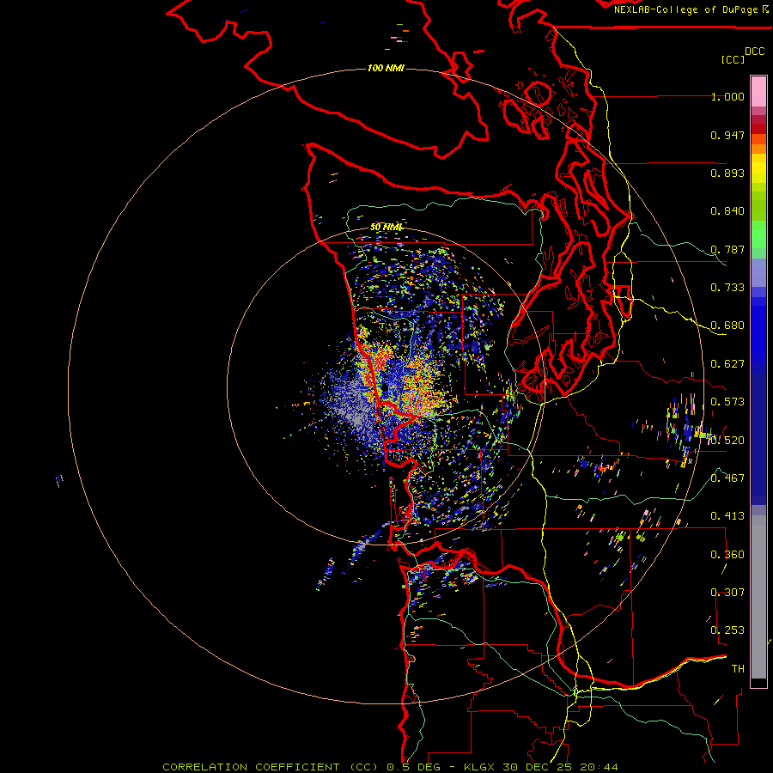Screen dimensions: 773x773
Task: Pick the 0.680 scale value
Action: coord(727,326)
